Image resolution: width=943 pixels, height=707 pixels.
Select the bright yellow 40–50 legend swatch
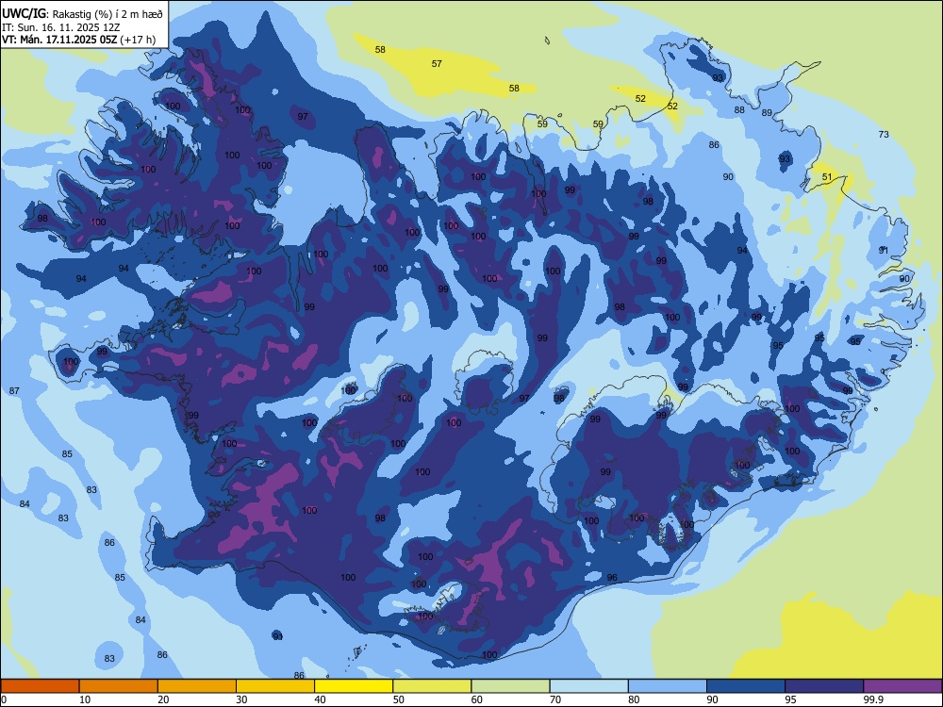pos(354,686)
